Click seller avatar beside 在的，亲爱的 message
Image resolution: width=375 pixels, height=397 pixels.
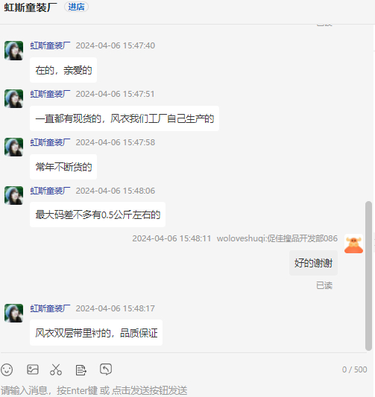coord(13,51)
